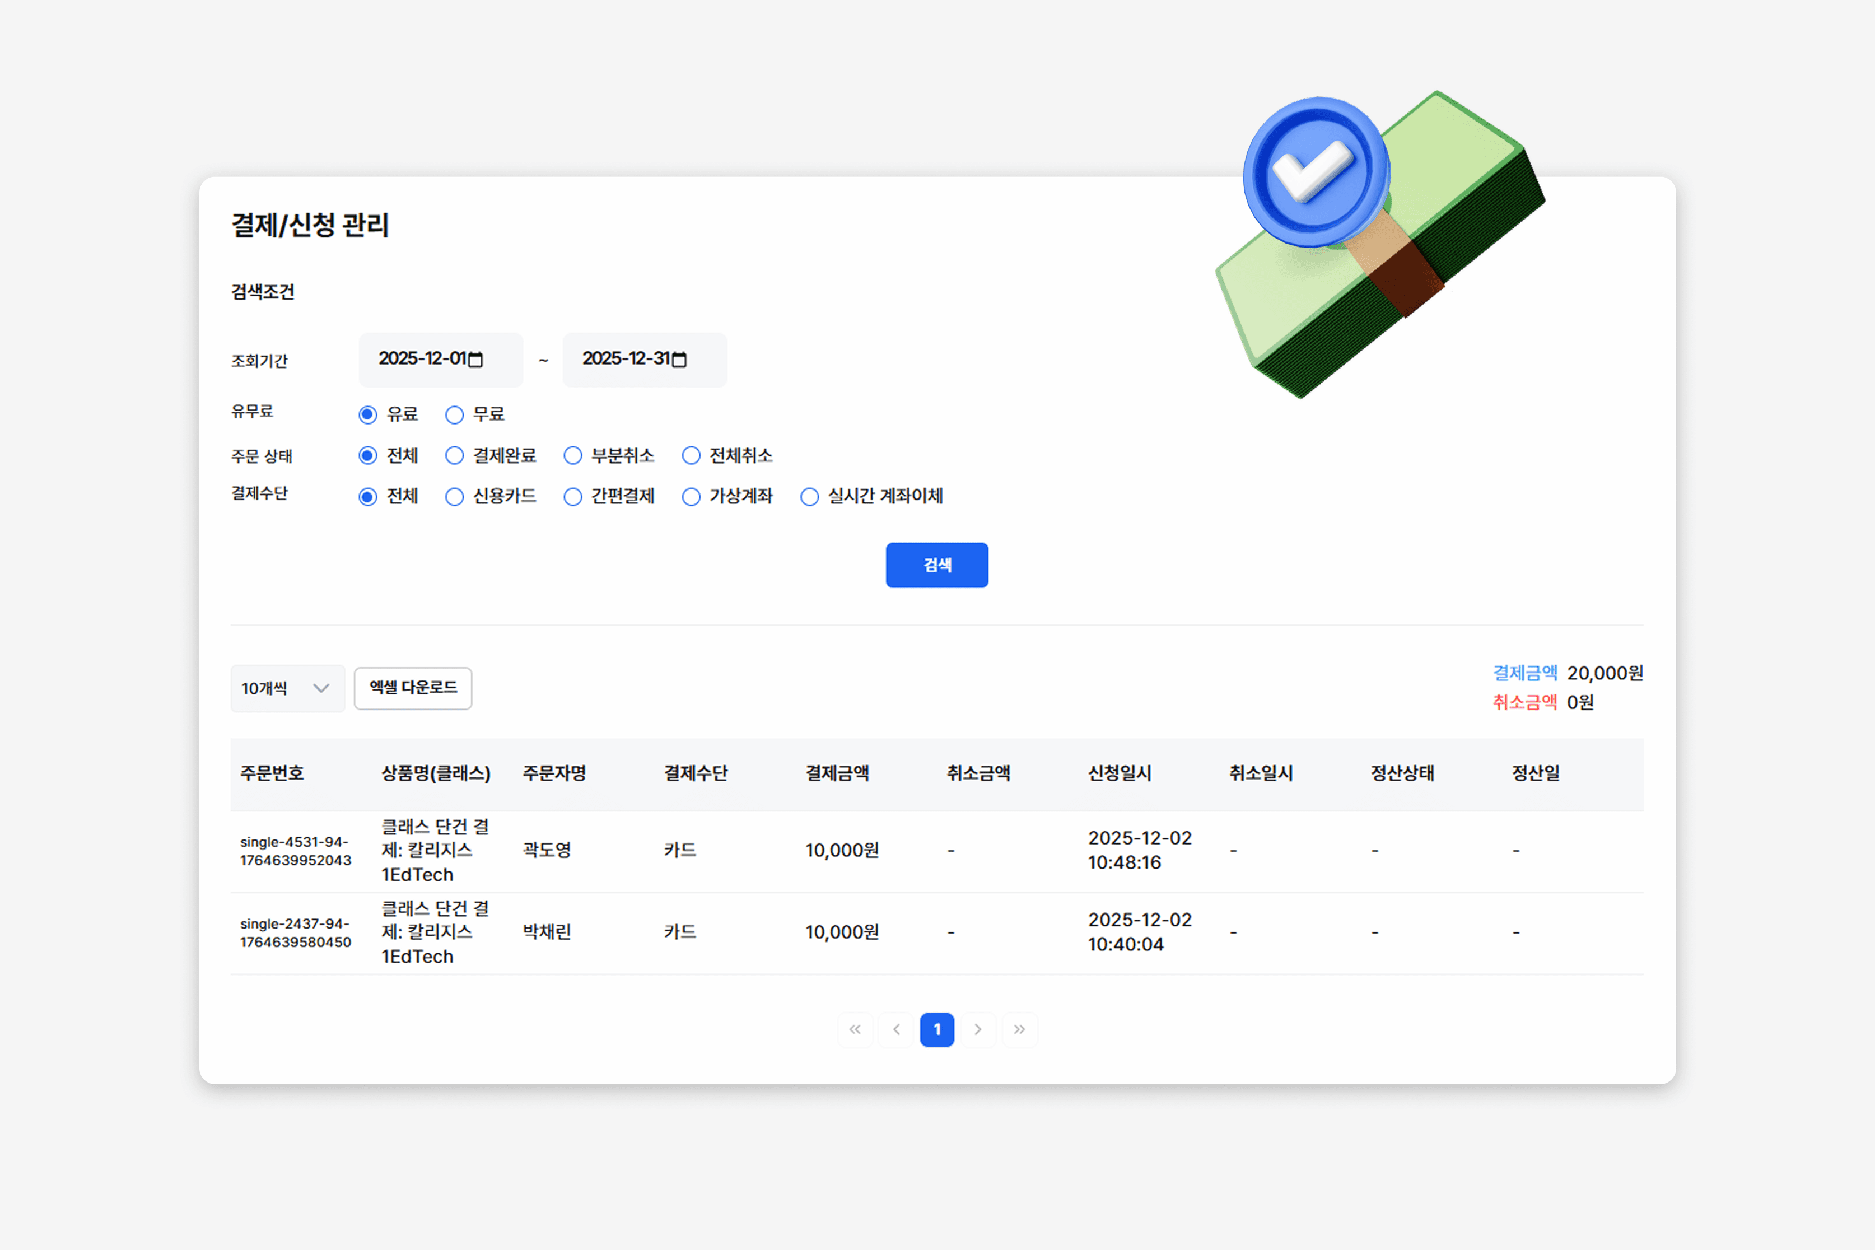Click the 2025-12-31 end date field
This screenshot has width=1875, height=1250.
(627, 360)
